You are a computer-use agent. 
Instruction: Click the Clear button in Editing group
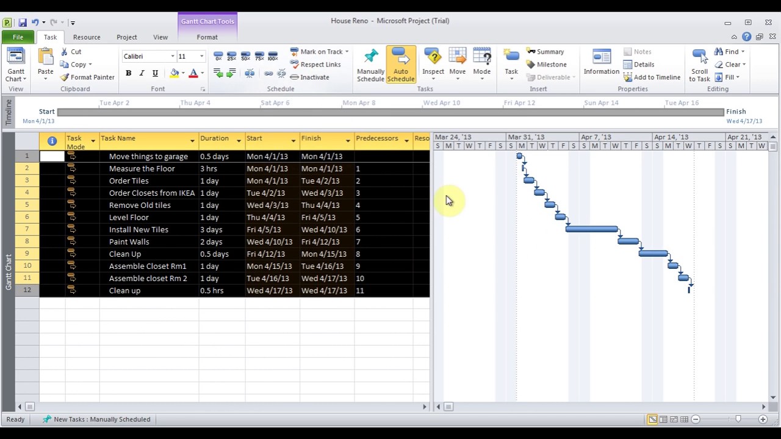click(x=730, y=65)
